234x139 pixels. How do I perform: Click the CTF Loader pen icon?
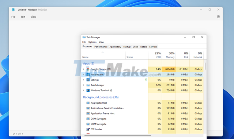click(x=88, y=129)
